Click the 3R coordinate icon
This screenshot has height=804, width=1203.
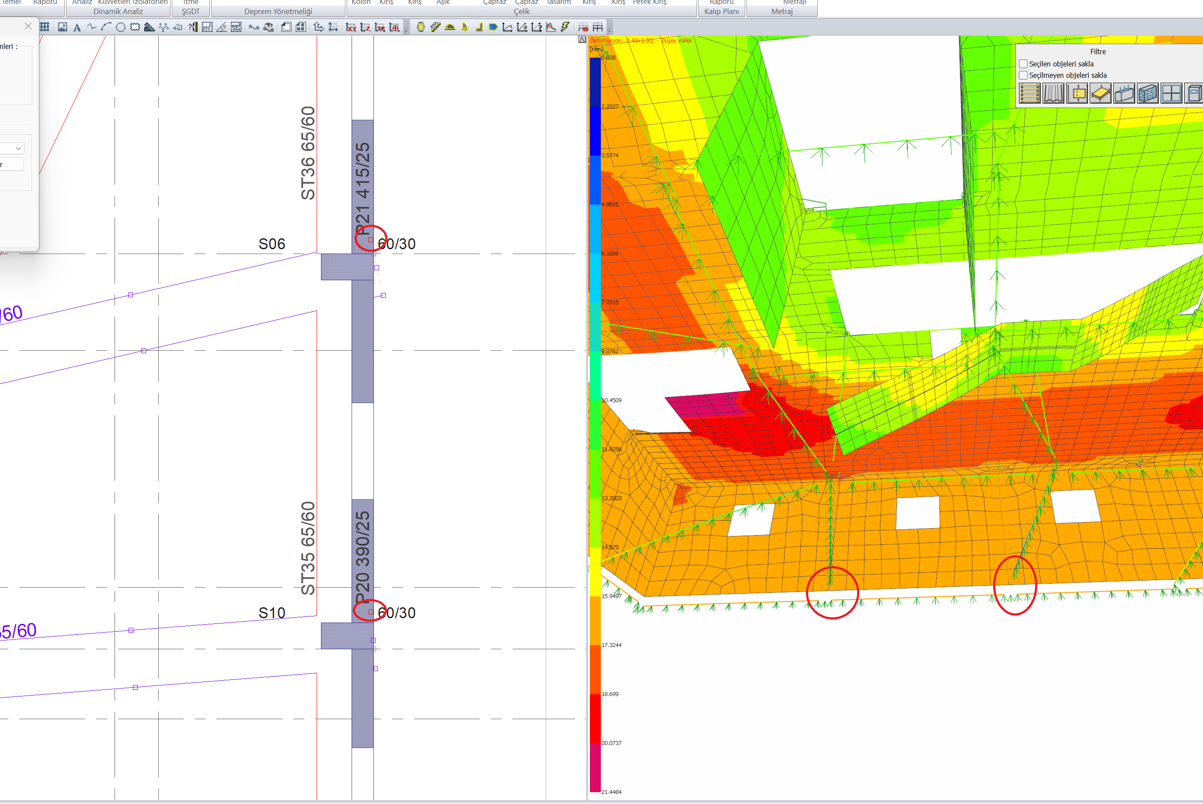click(x=380, y=27)
